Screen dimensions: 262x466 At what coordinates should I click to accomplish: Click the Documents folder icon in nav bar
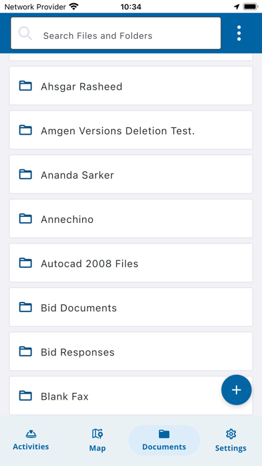coord(164,435)
